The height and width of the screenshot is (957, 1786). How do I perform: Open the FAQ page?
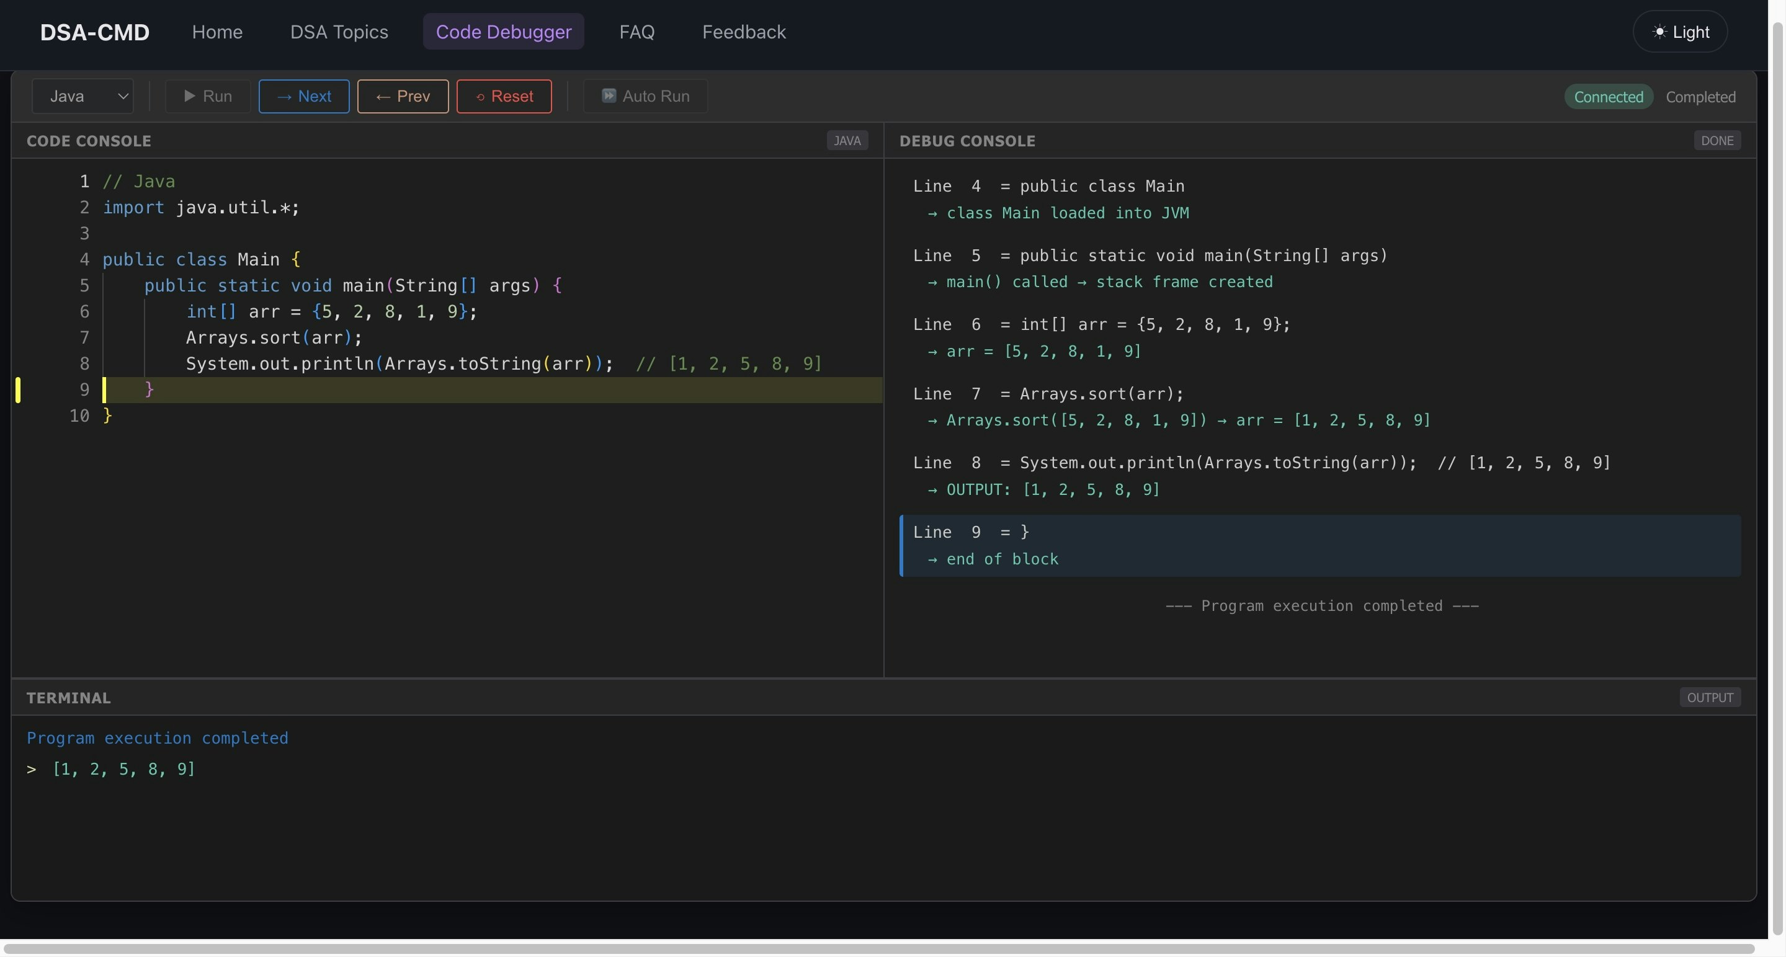tap(636, 32)
